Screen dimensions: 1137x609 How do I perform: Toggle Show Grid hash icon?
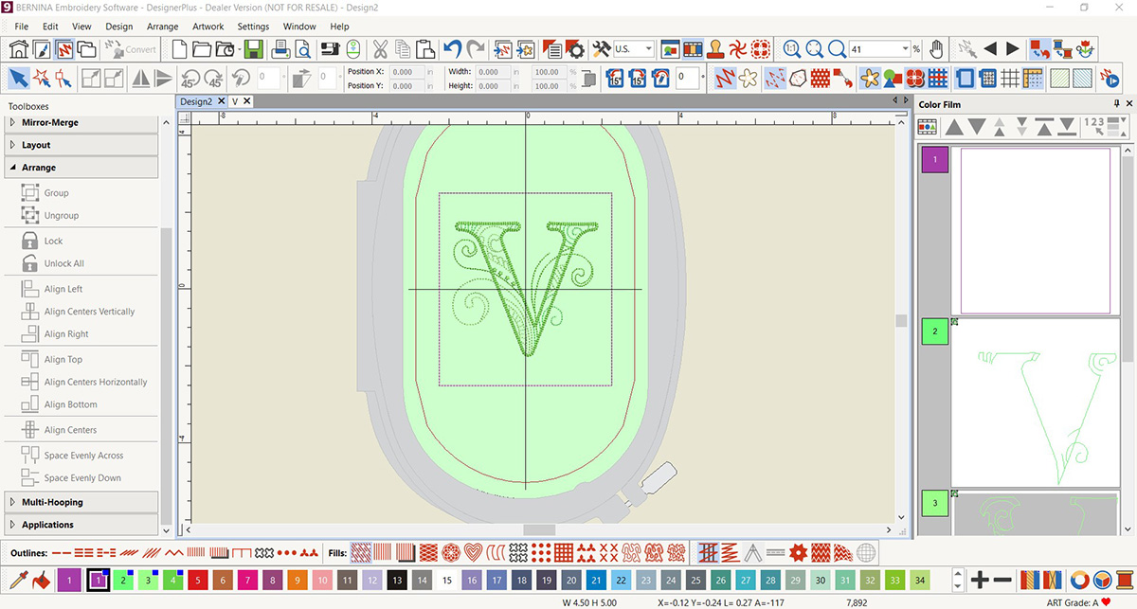1010,78
